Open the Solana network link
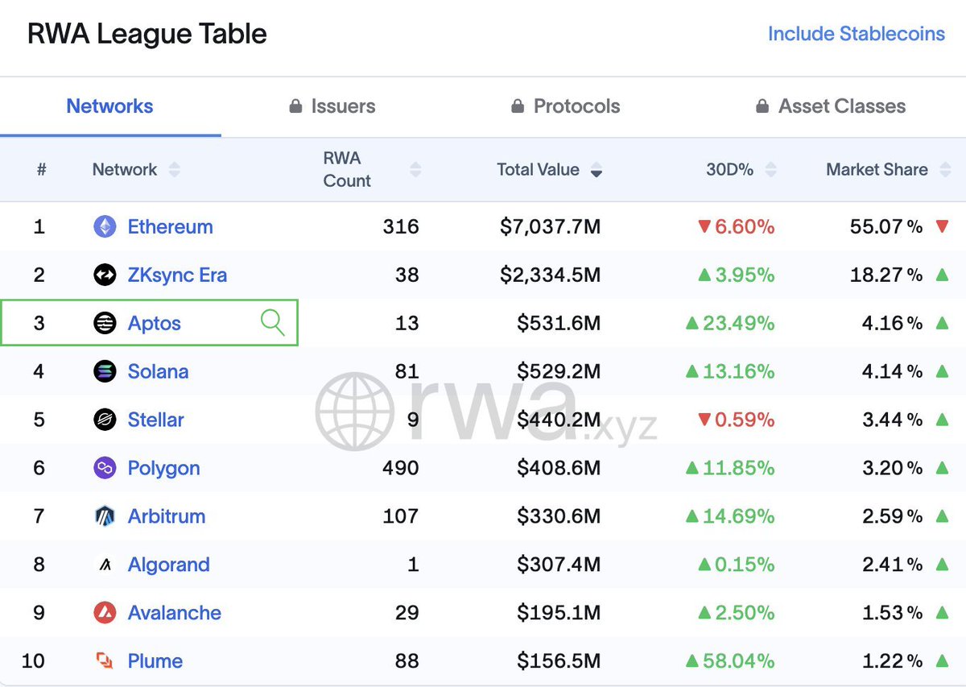The image size is (966, 687). click(159, 371)
